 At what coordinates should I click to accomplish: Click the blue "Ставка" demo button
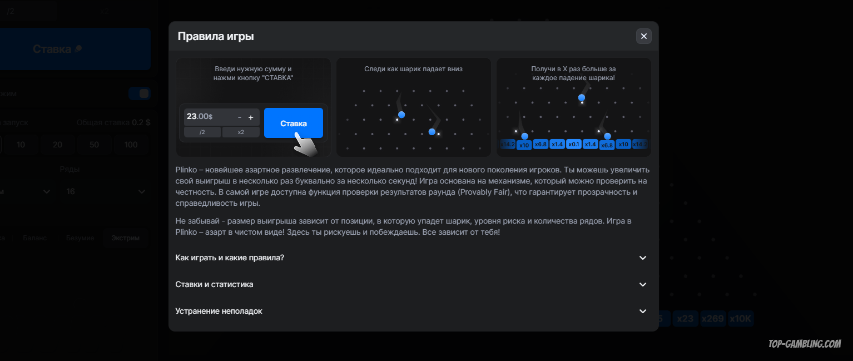coord(294,123)
